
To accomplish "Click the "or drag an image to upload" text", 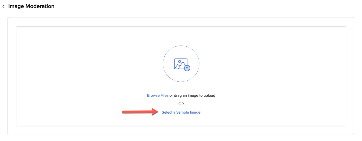I will tap(192, 95).
